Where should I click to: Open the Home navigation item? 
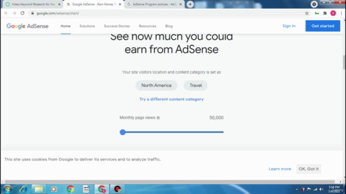coord(65,26)
